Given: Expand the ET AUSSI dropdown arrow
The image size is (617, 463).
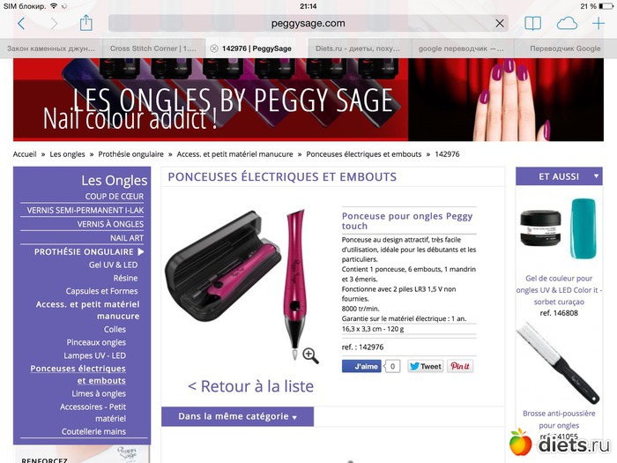Looking at the screenshot, I should (x=596, y=176).
